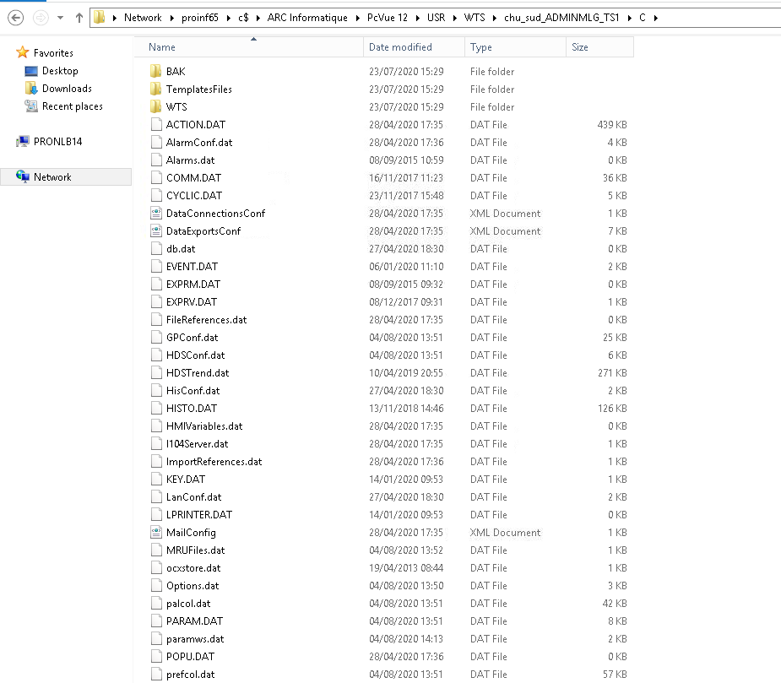Click the Up directory arrow button
This screenshot has height=683, width=781.
click(79, 17)
